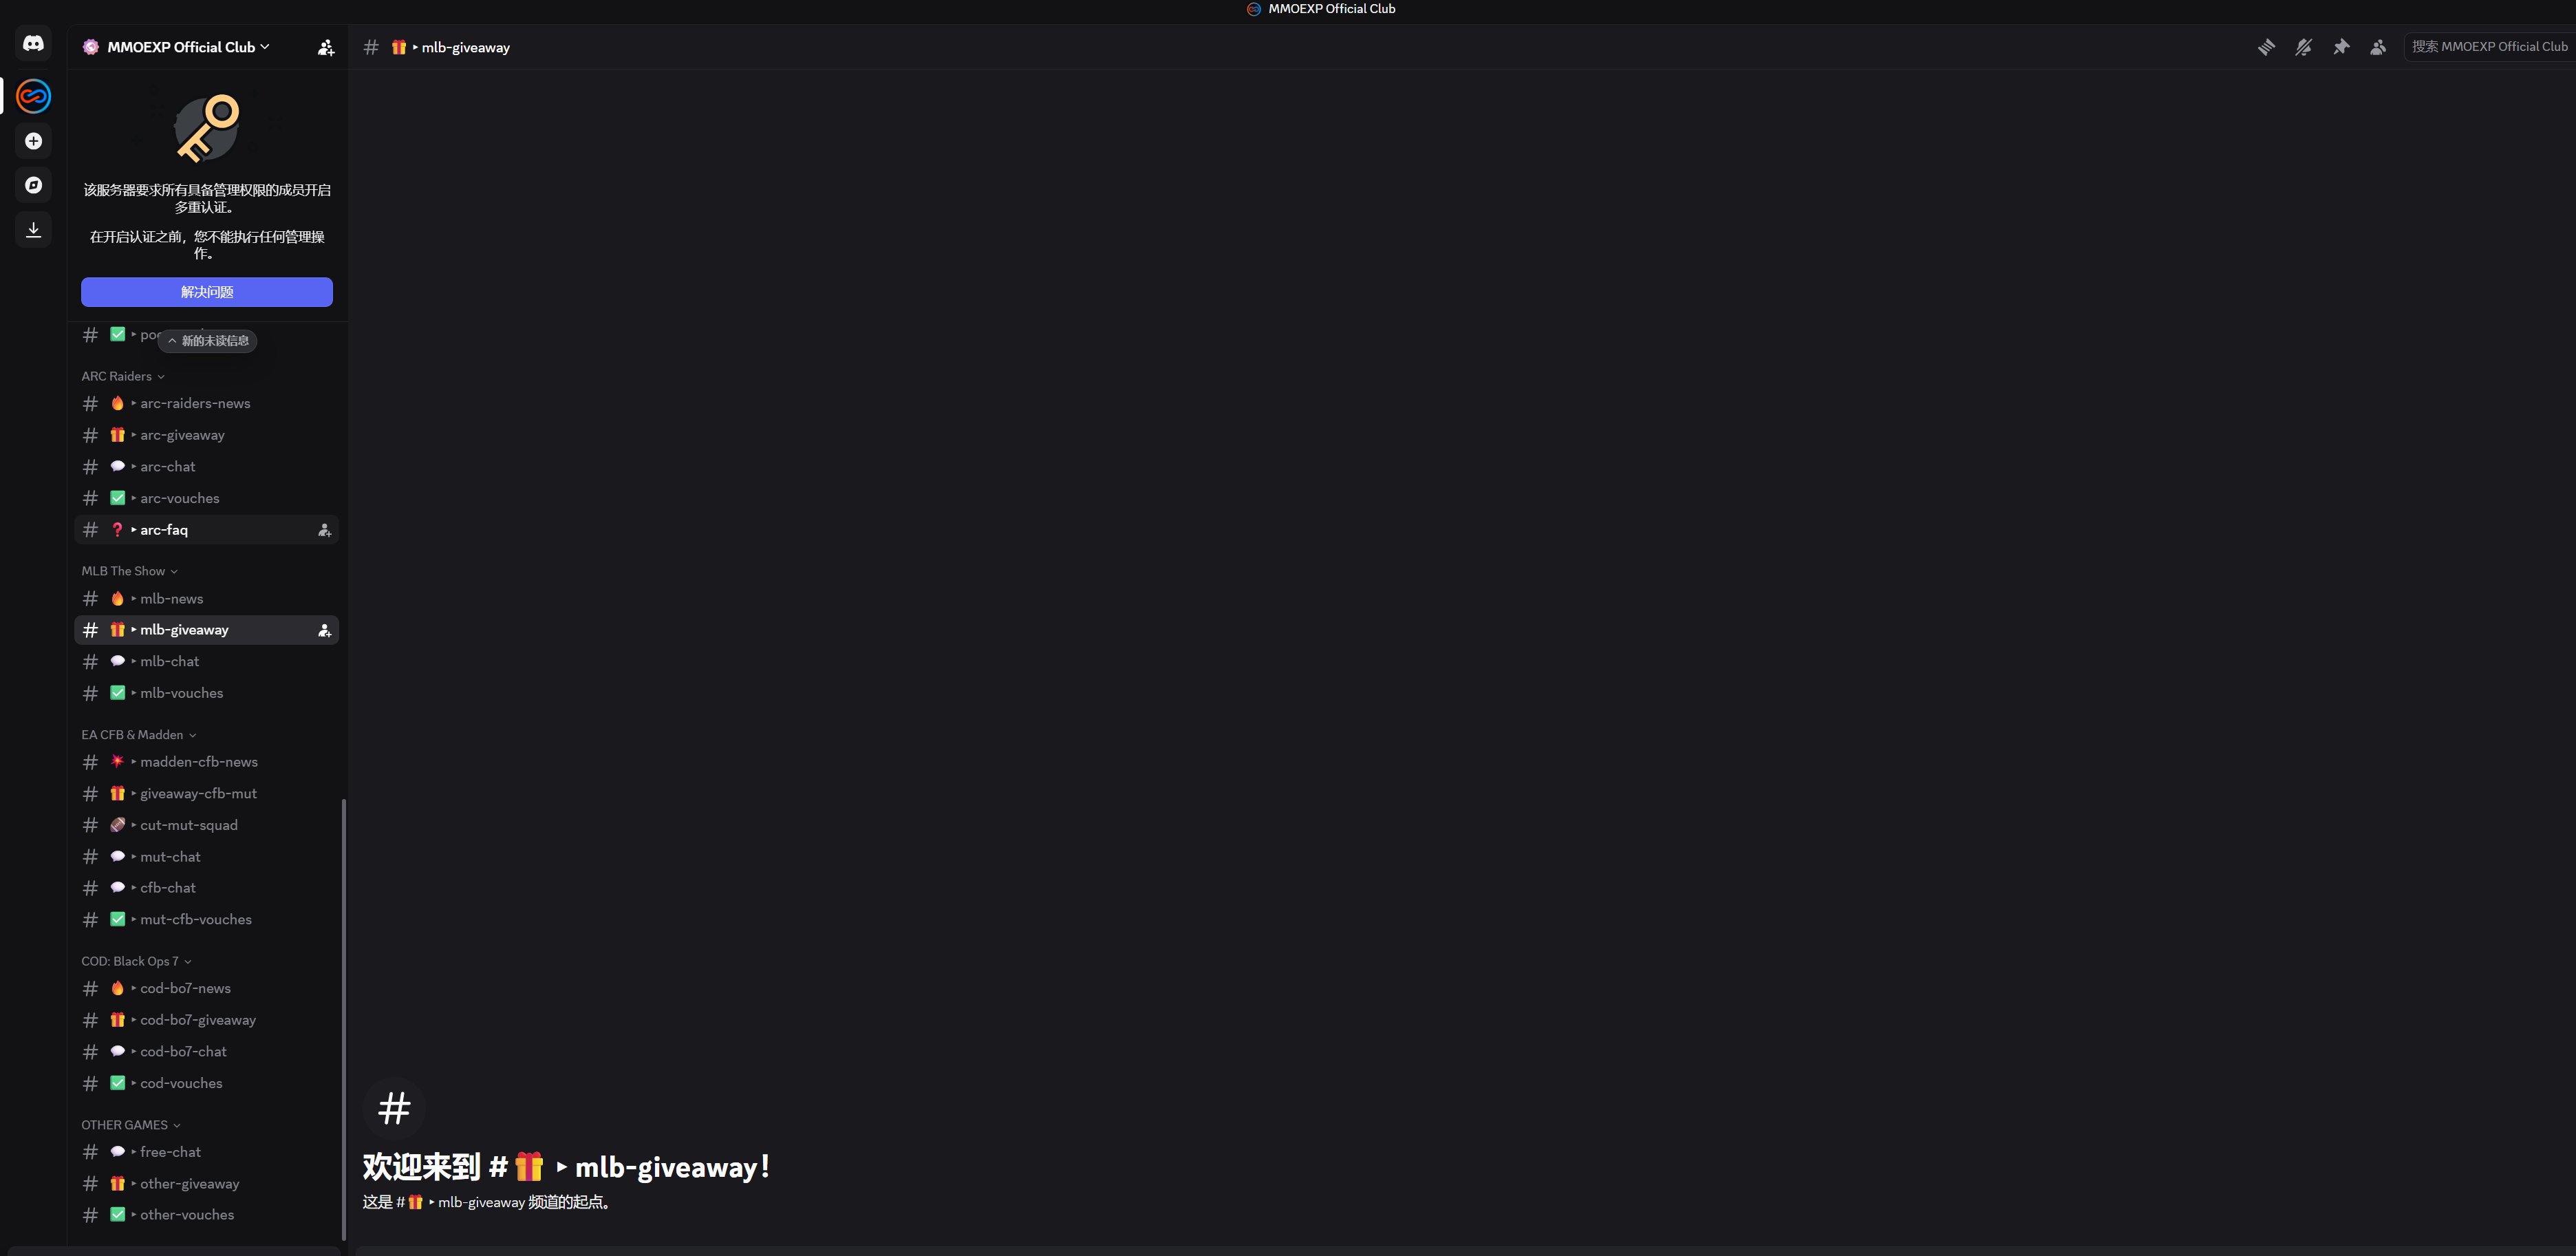2576x1256 pixels.
Task: Click the Download apps icon
Action: [x=33, y=229]
